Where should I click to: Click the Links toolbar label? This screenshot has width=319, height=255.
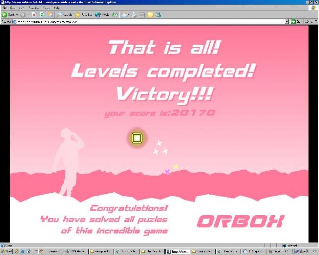point(310,21)
